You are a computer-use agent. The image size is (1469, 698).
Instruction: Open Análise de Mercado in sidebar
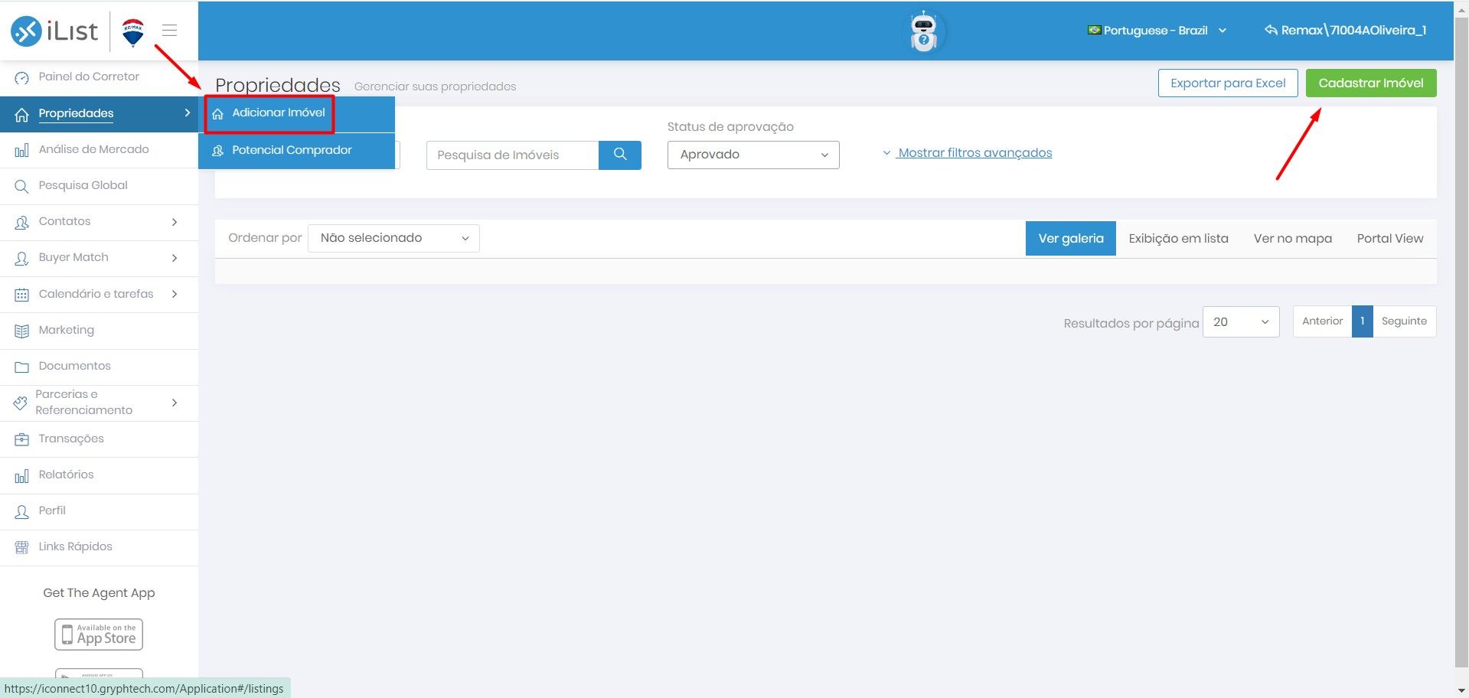coord(100,150)
